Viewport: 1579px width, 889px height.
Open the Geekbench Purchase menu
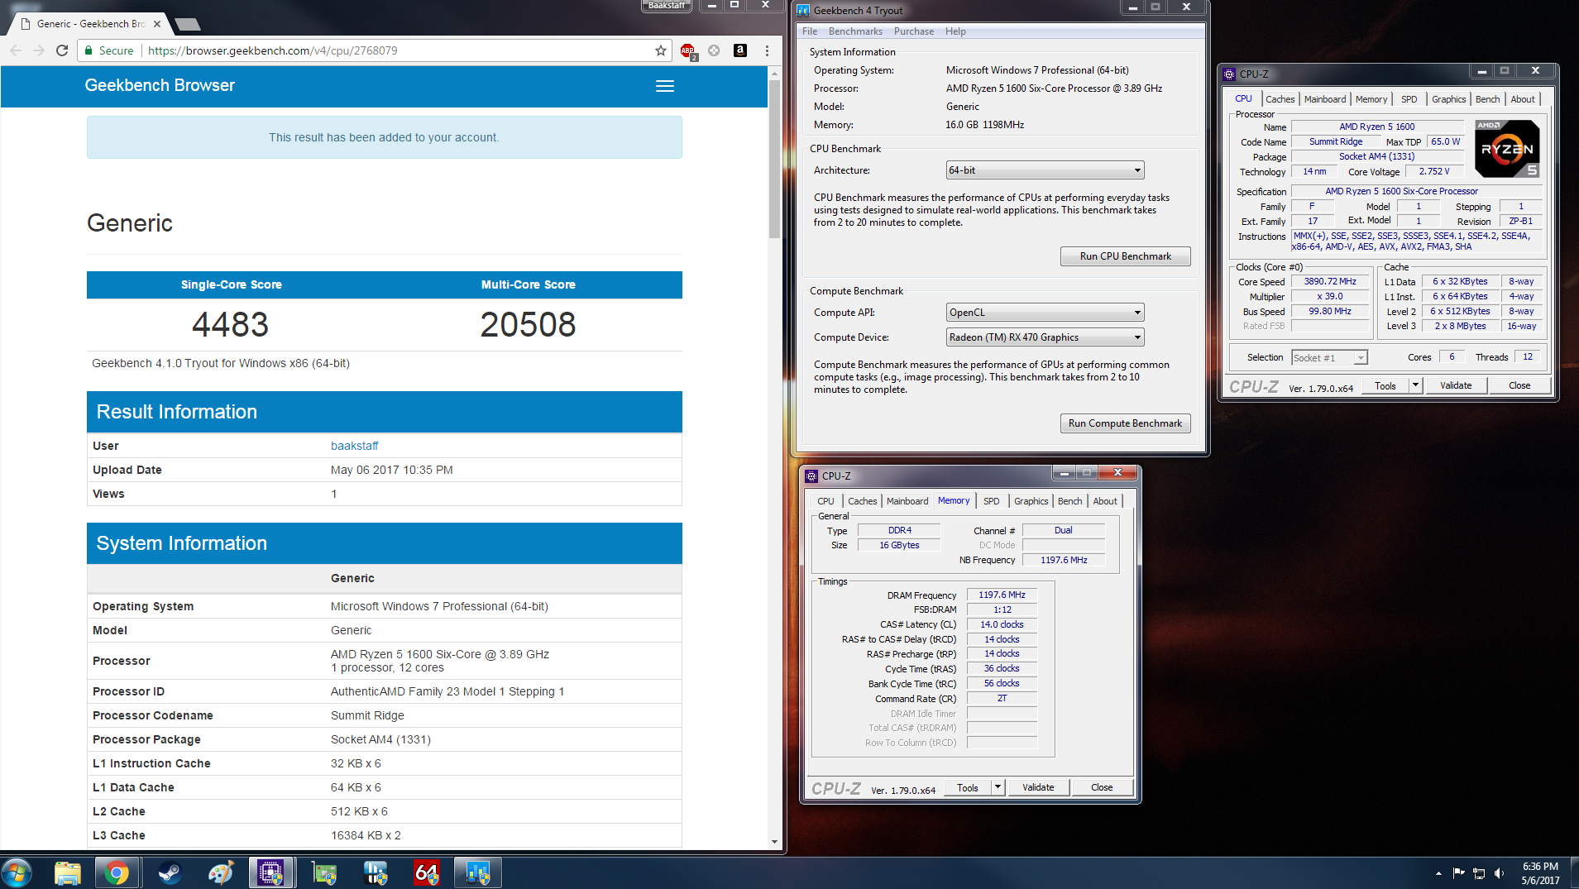[914, 31]
